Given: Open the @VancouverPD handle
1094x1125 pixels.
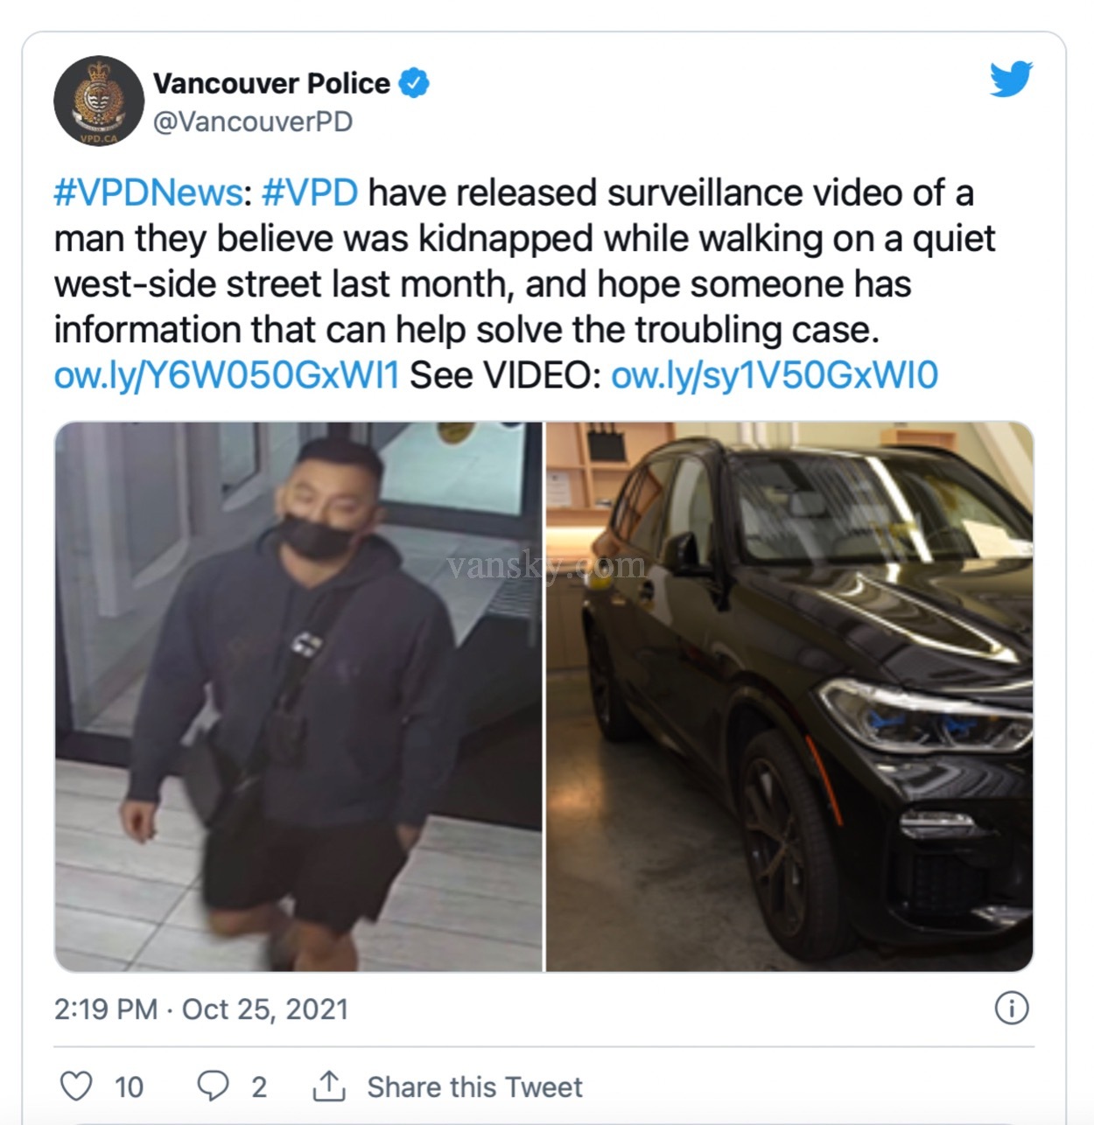Looking at the screenshot, I should (x=253, y=122).
